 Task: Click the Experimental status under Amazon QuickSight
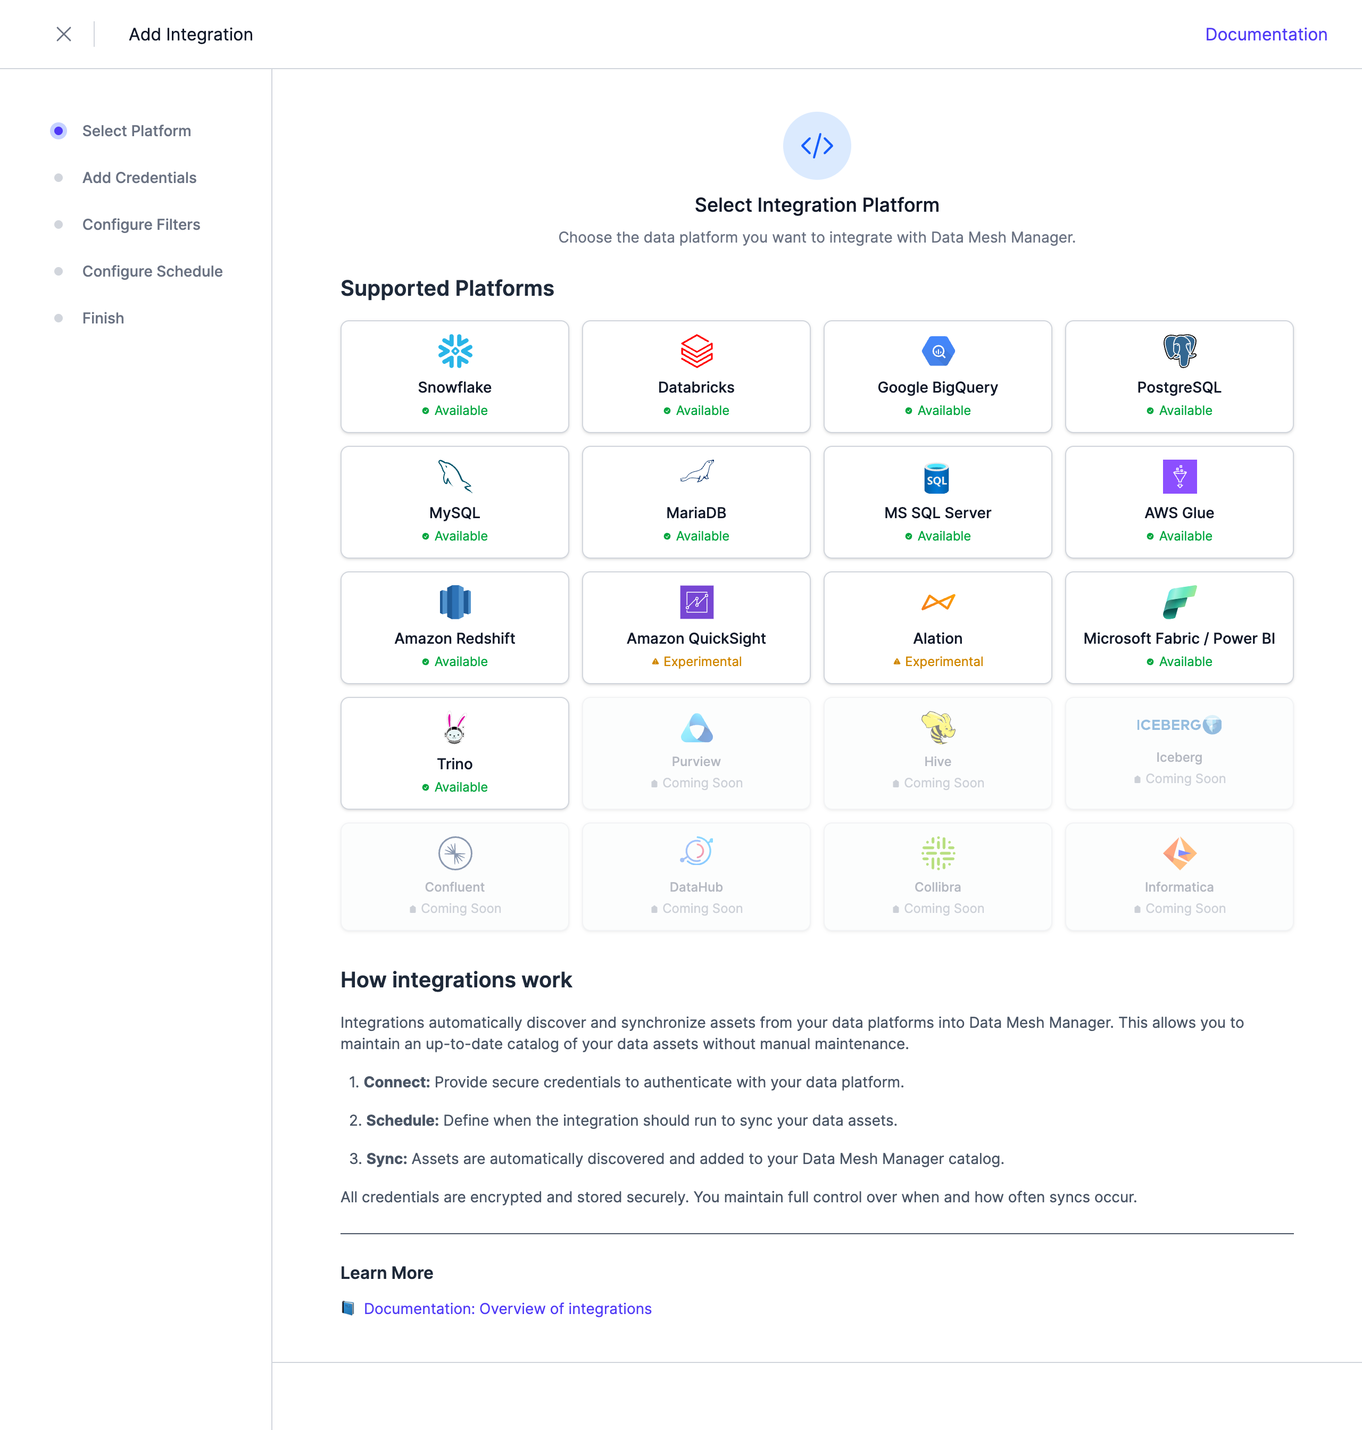click(696, 661)
